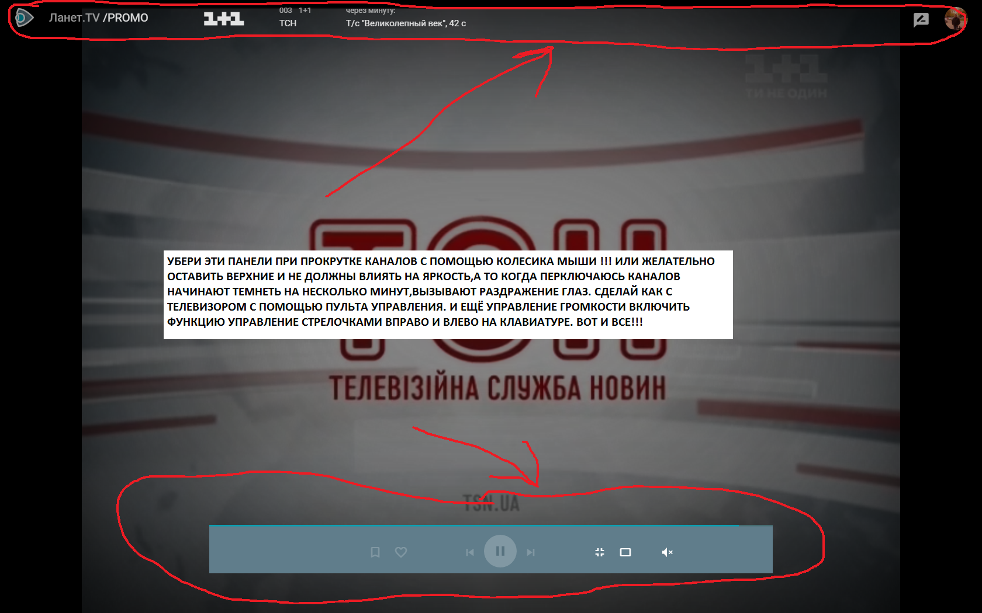The height and width of the screenshot is (613, 982).
Task: Switch the video aspect ratio rectangle
Action: (625, 552)
